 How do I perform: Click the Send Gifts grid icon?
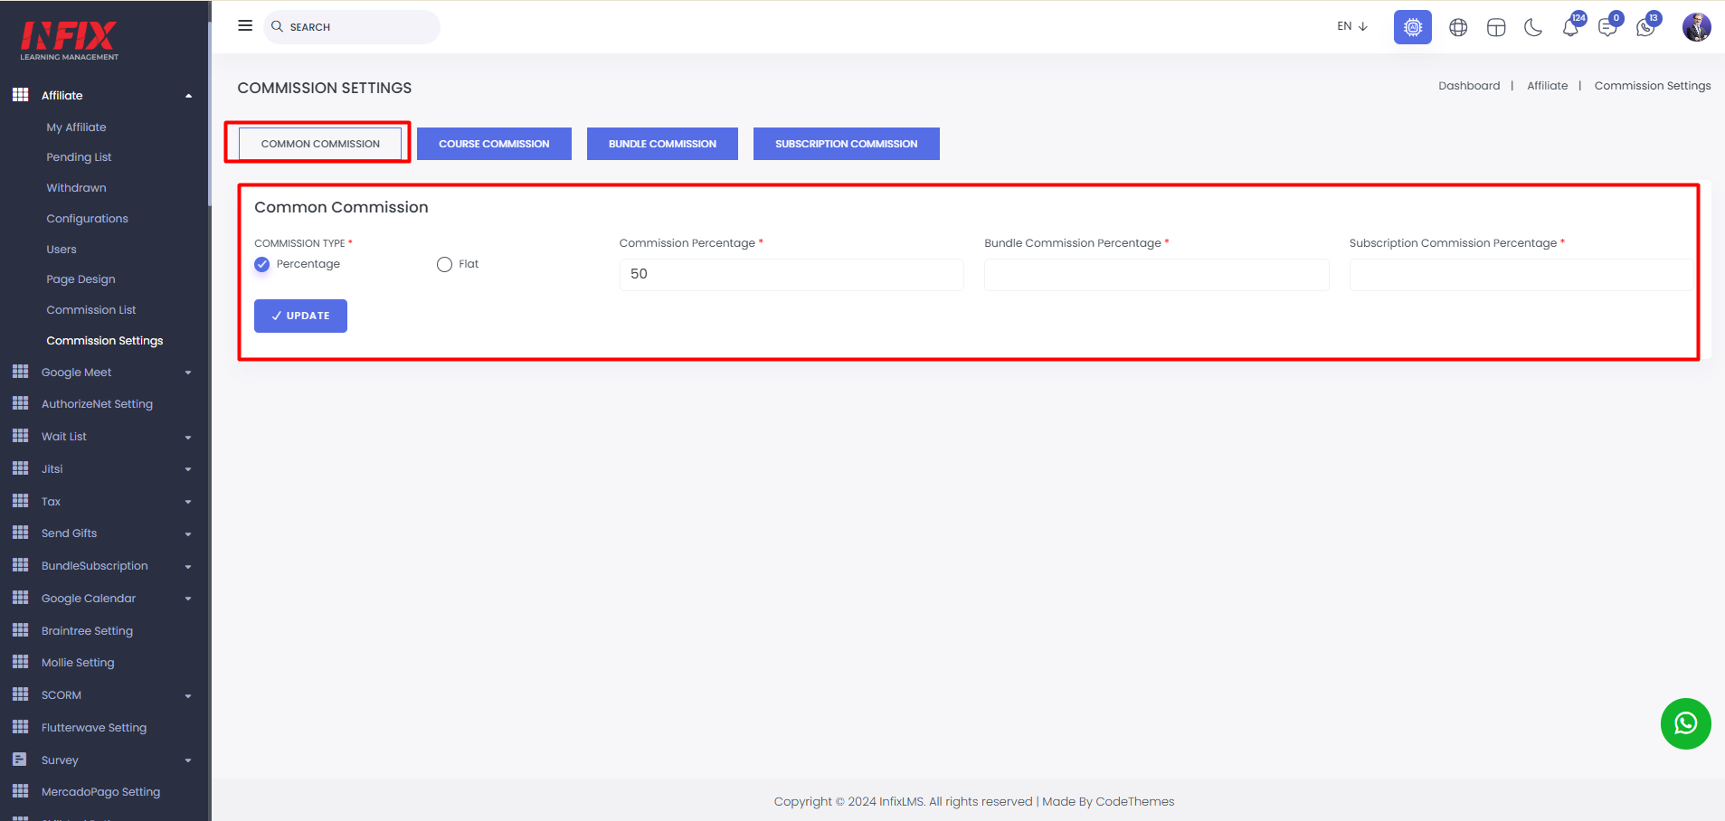20,533
